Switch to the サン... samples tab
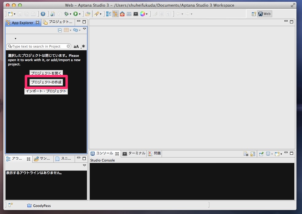 pyautogui.click(x=42, y=158)
